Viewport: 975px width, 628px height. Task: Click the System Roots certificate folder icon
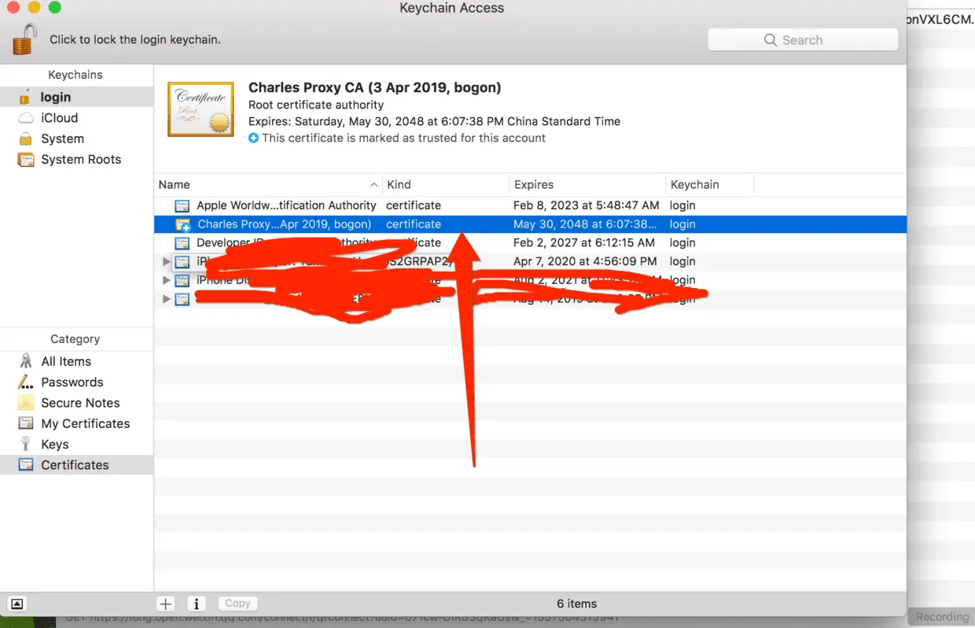click(26, 160)
